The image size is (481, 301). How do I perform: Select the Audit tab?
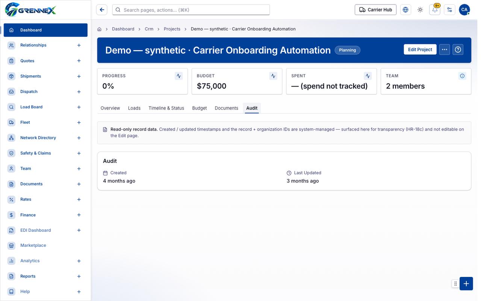coord(252,108)
